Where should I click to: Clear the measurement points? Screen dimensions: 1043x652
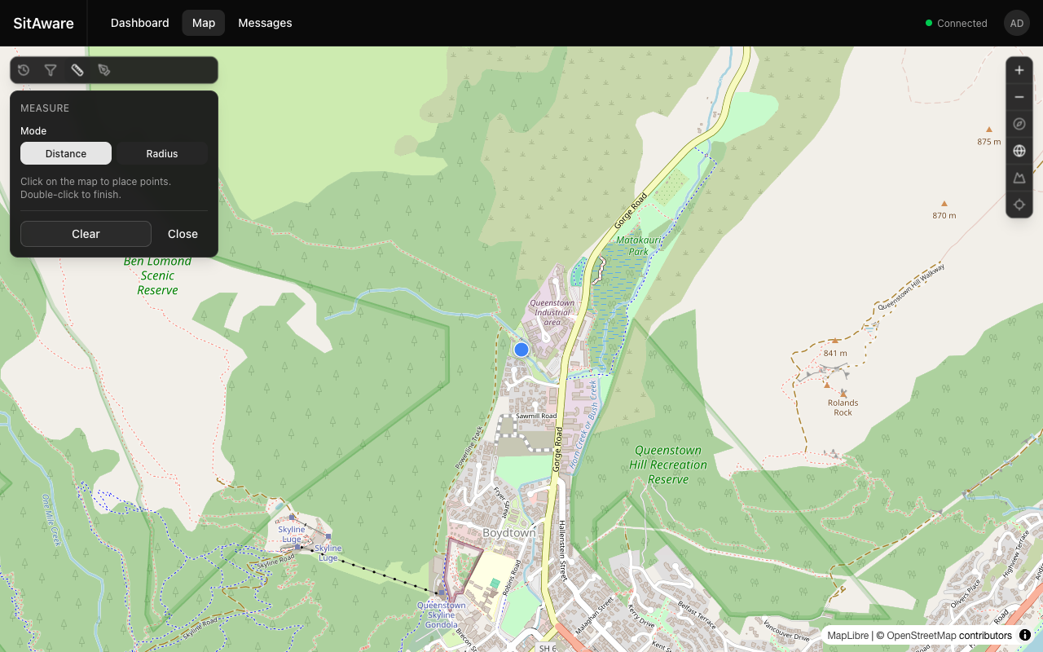click(86, 234)
